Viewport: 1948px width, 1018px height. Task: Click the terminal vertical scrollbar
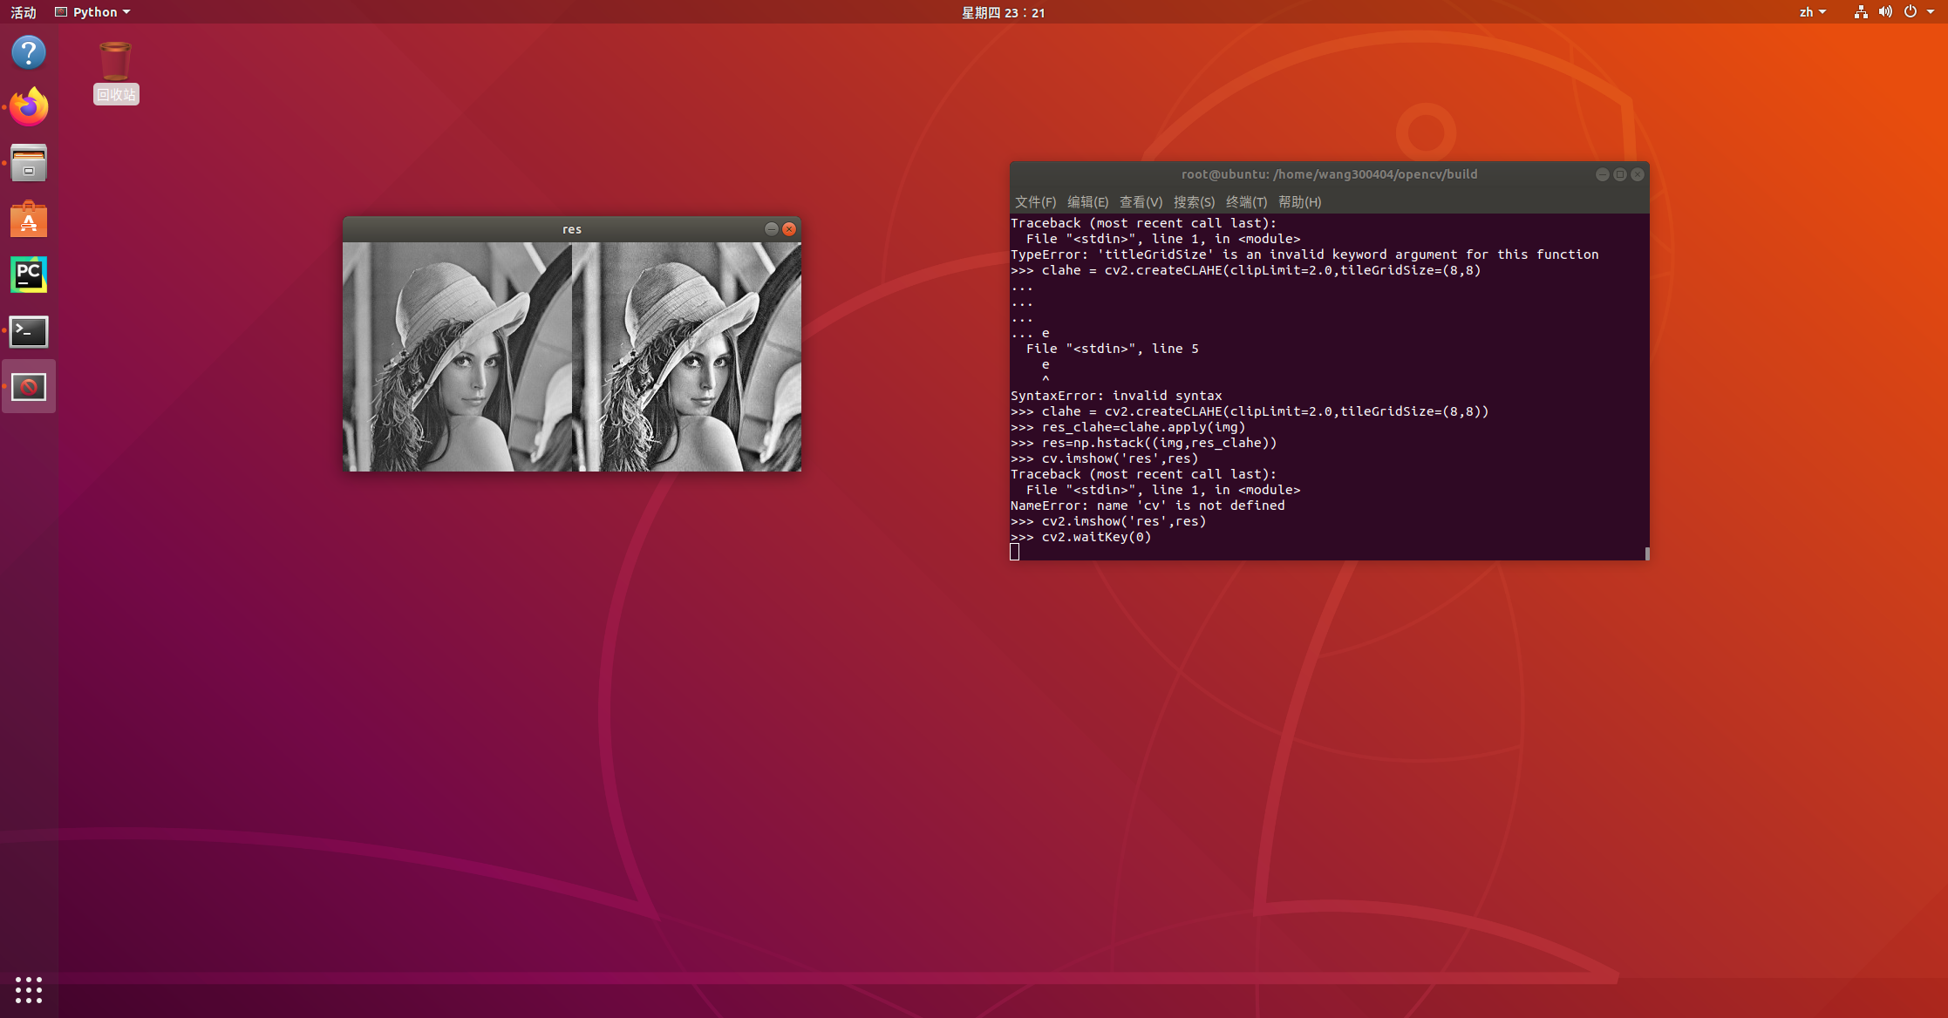(1646, 553)
